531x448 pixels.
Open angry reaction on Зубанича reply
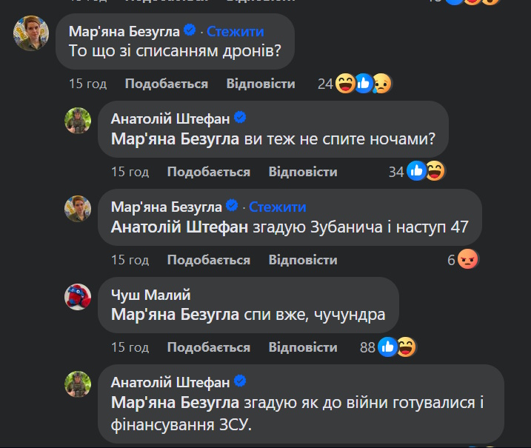(x=467, y=260)
